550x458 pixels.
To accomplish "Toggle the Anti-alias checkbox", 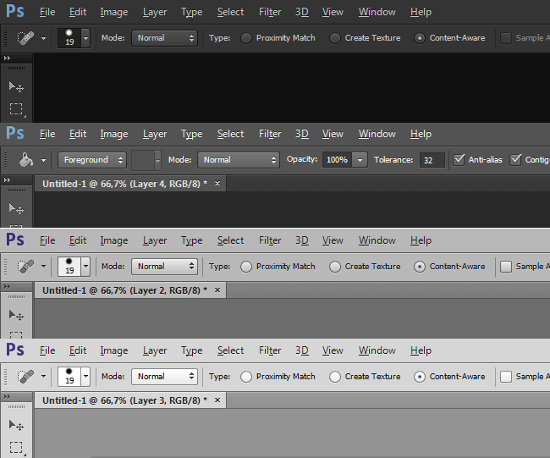I will click(x=459, y=160).
